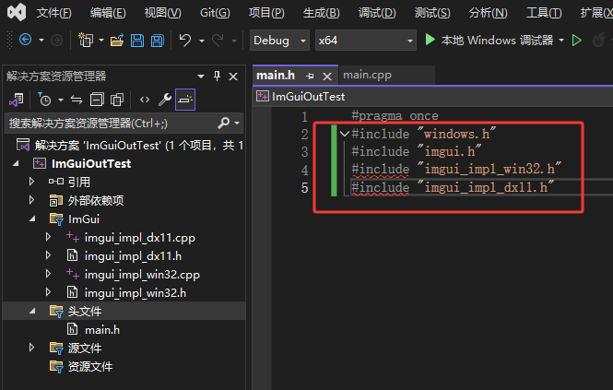Open file with the folder icon
613x390 pixels.
pyautogui.click(x=116, y=40)
